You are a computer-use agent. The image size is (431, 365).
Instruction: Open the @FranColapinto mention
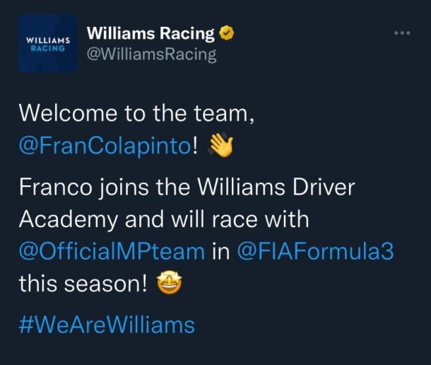105,146
